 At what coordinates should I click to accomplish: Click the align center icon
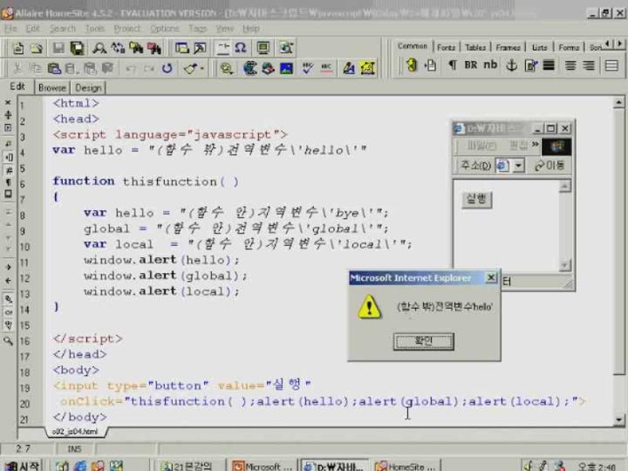[570, 65]
